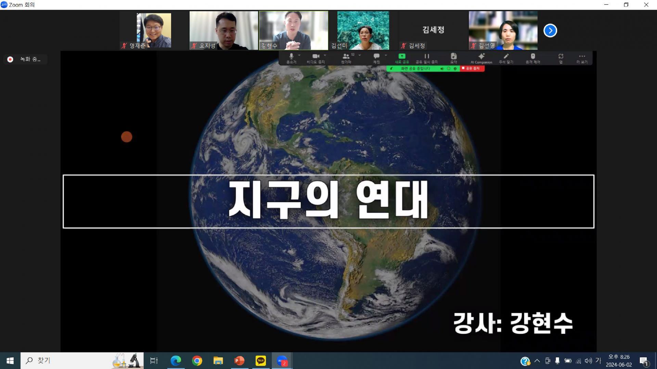657x369 pixels.
Task: Open the chat bubble icon
Action: (376, 56)
